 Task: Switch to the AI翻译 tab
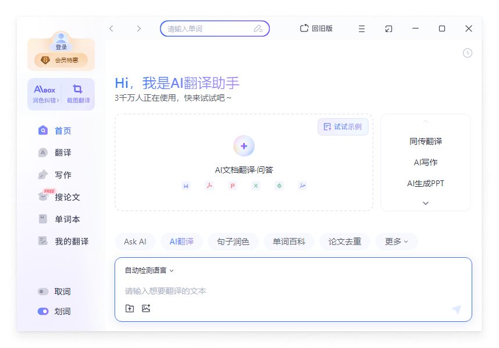pyautogui.click(x=181, y=242)
